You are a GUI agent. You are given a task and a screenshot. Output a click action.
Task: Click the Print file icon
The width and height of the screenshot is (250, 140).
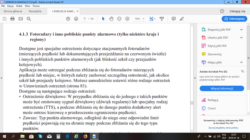coord(12,19)
